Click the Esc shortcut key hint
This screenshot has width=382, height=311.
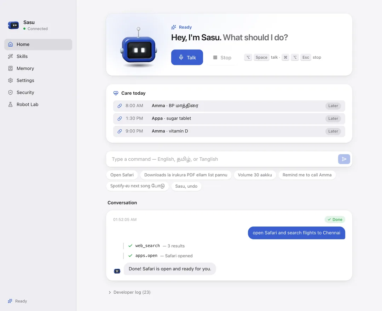pyautogui.click(x=306, y=58)
